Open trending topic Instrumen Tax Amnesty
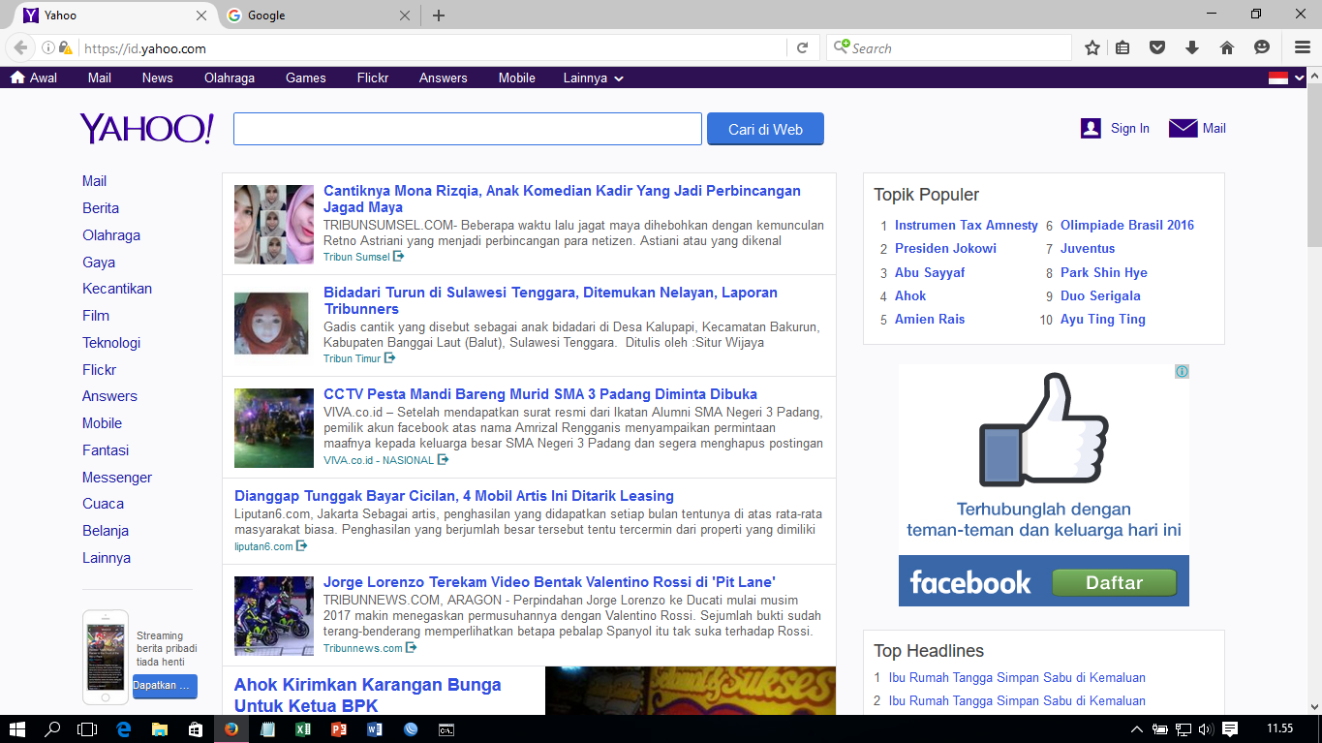This screenshot has height=743, width=1322. pyautogui.click(x=967, y=225)
